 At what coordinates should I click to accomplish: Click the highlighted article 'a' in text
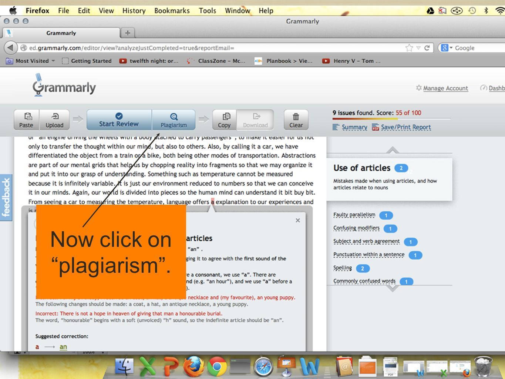[x=212, y=202]
